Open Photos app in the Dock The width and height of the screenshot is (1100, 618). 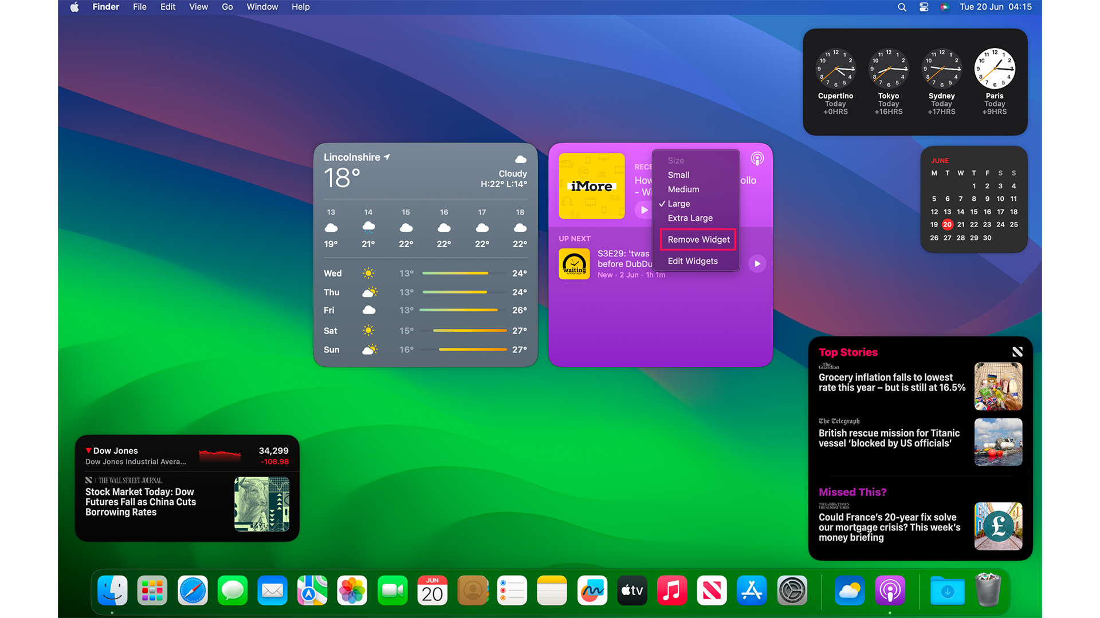tap(352, 591)
